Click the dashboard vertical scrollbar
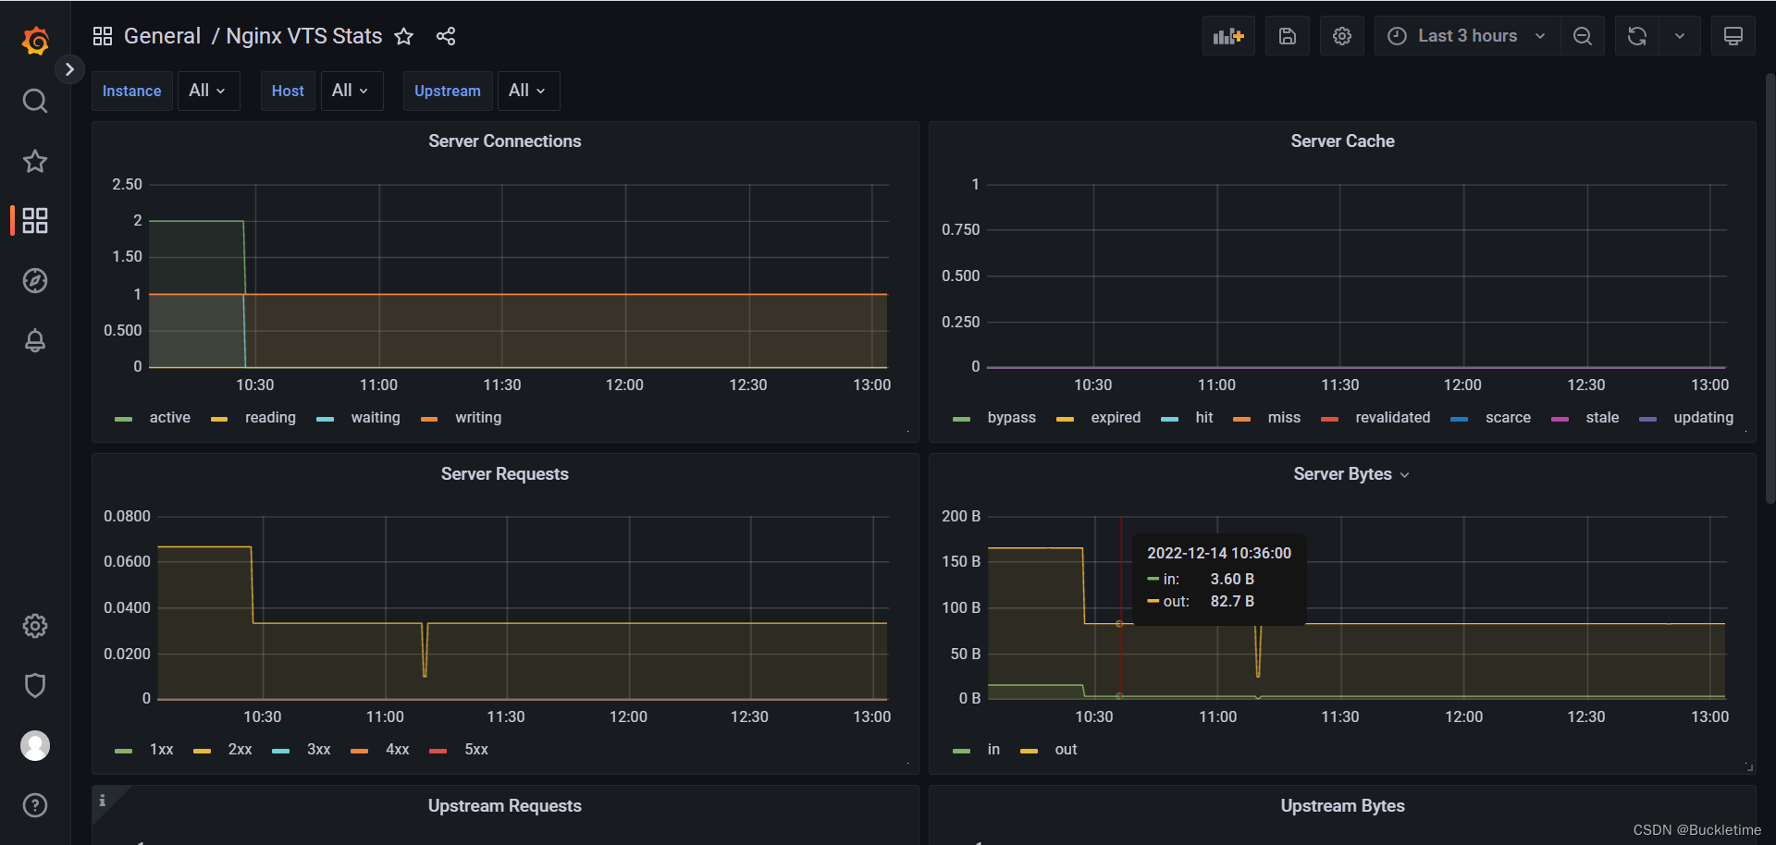Screen dimensions: 1776x845 1770,287
